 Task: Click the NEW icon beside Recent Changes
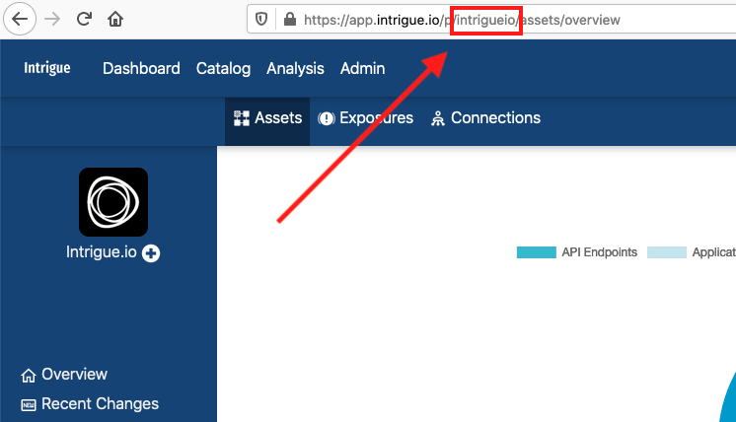29,405
